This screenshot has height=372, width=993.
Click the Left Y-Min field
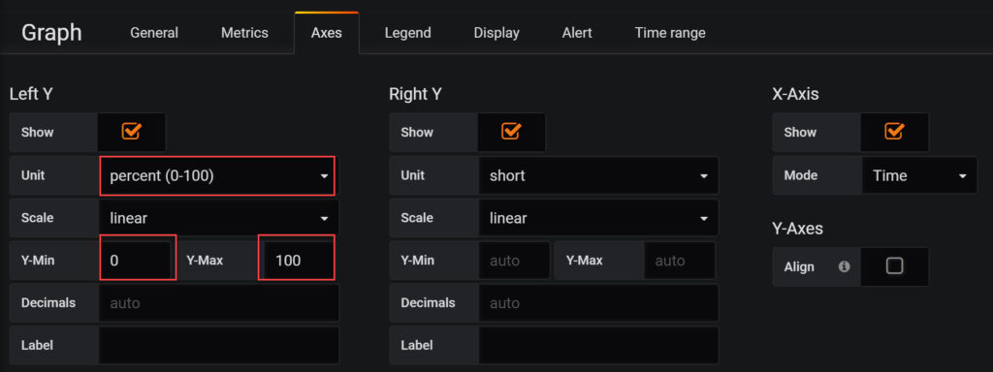[138, 260]
